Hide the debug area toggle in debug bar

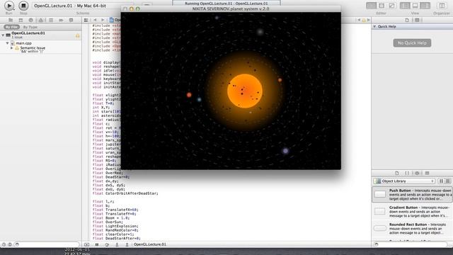coord(86,244)
